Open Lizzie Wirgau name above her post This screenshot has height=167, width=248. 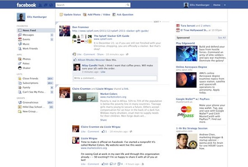[89, 138]
